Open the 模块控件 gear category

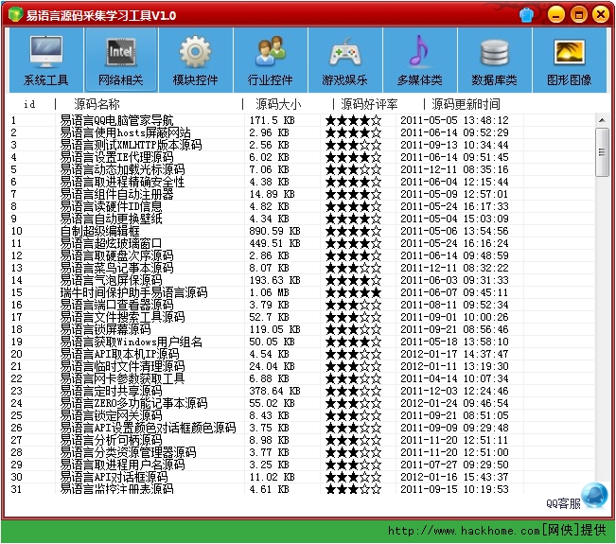(195, 61)
